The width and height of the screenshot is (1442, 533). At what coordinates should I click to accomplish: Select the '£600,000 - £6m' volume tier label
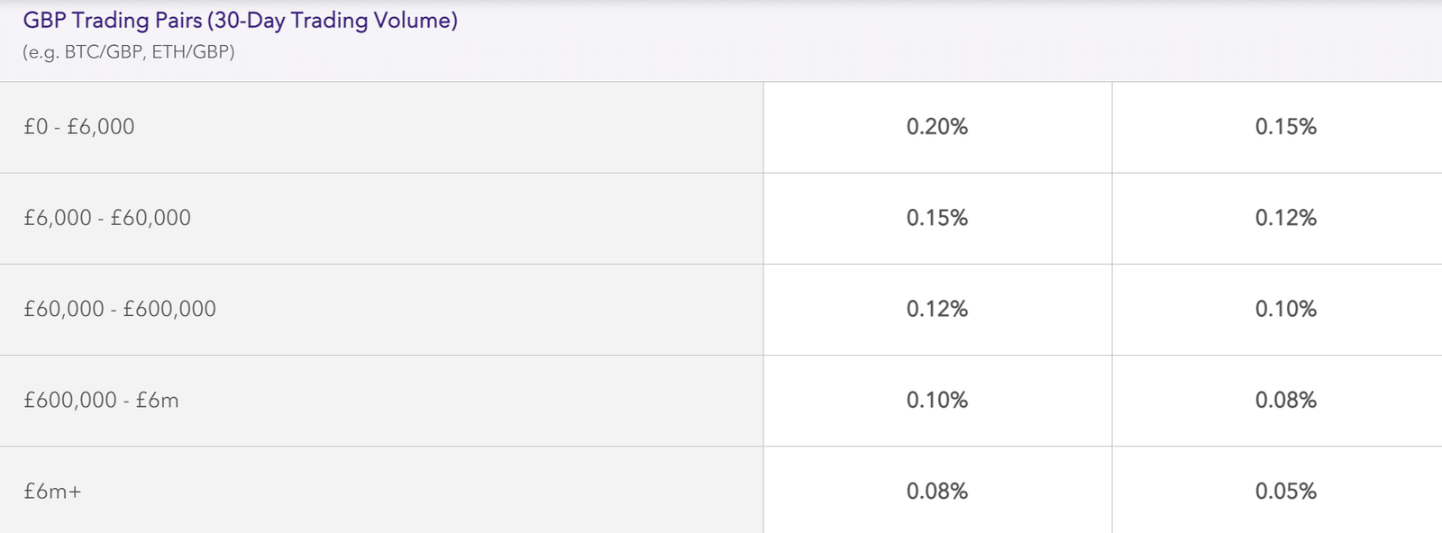tap(101, 400)
